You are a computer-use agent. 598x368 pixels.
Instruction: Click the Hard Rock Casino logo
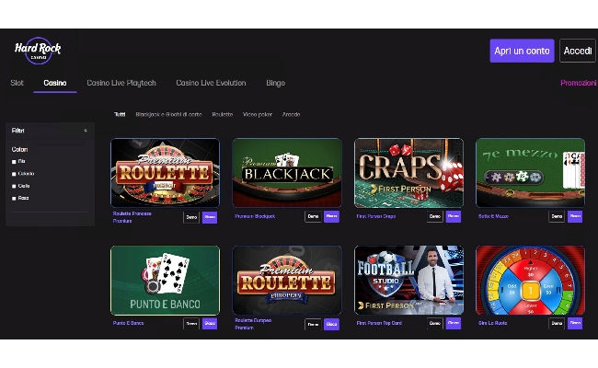click(38, 51)
